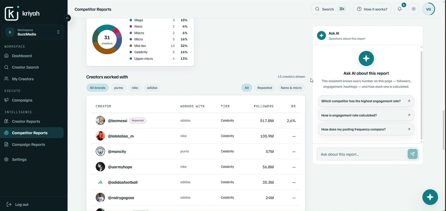Image resolution: width=446 pixels, height=211 pixels.
Task: Click the How it works? button
Action: tap(372, 9)
